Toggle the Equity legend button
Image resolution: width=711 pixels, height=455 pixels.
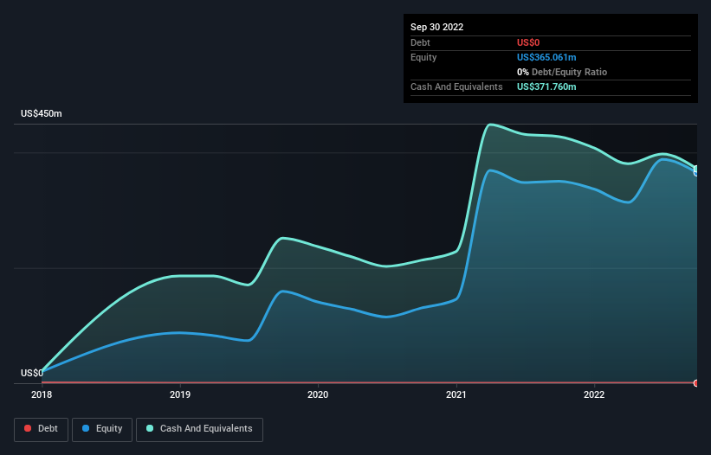point(102,429)
